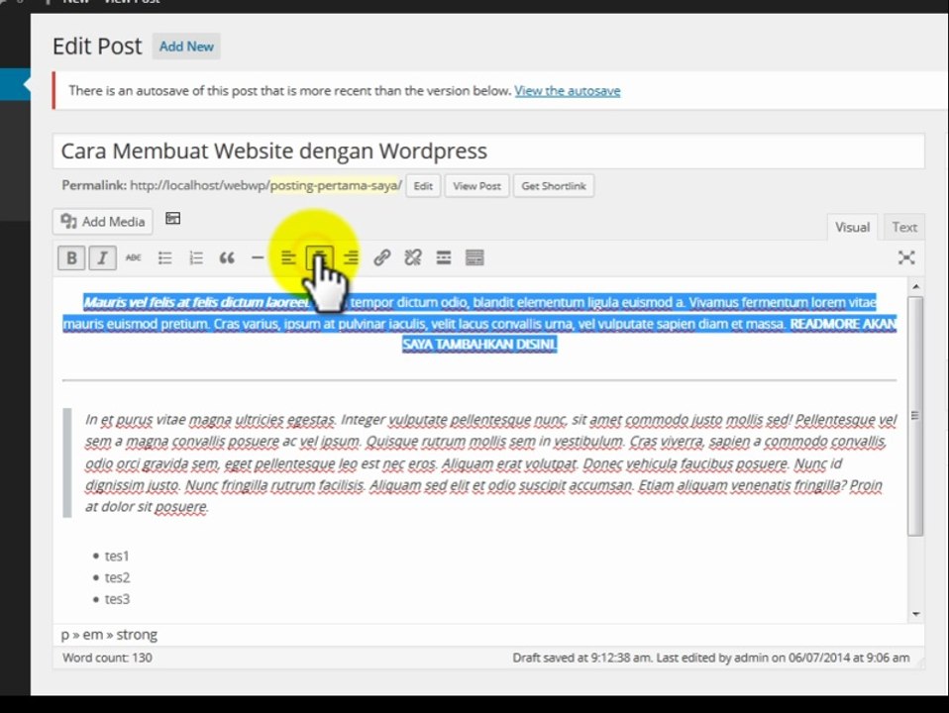
Task: Toggle Italic formatting button
Action: tap(102, 257)
